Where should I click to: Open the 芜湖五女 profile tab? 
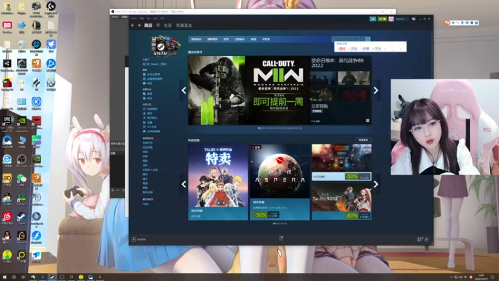click(184, 25)
